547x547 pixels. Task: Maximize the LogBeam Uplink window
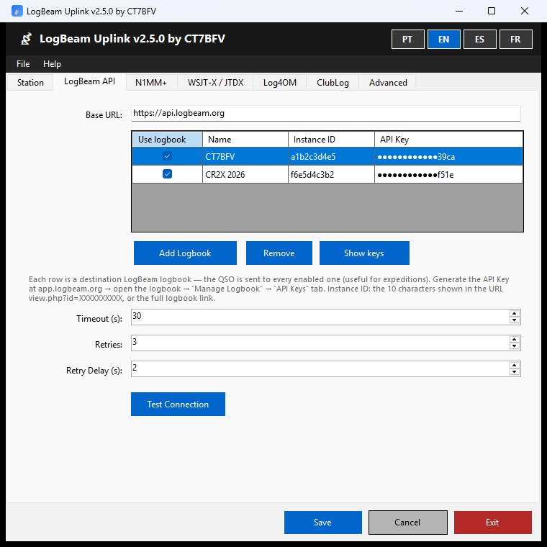pos(491,12)
